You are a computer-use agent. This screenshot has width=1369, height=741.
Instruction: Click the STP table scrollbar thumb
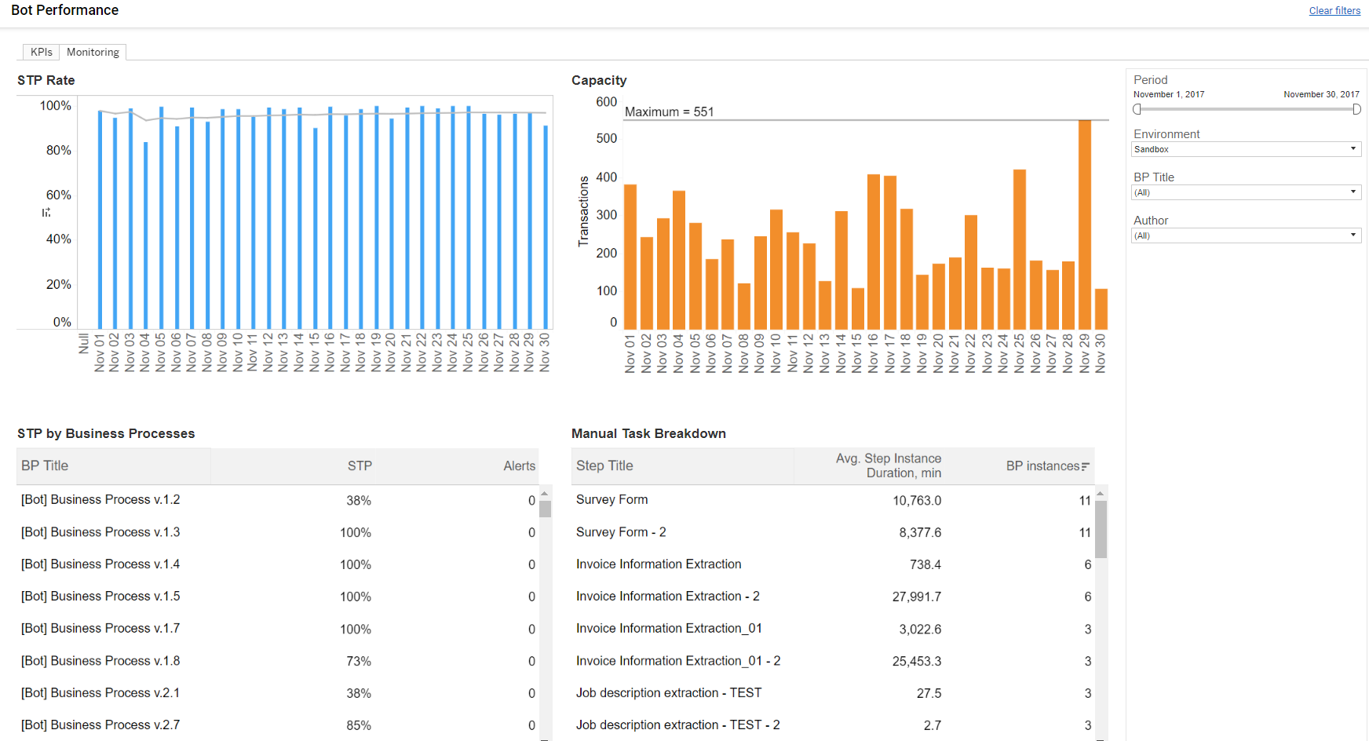pos(545,509)
